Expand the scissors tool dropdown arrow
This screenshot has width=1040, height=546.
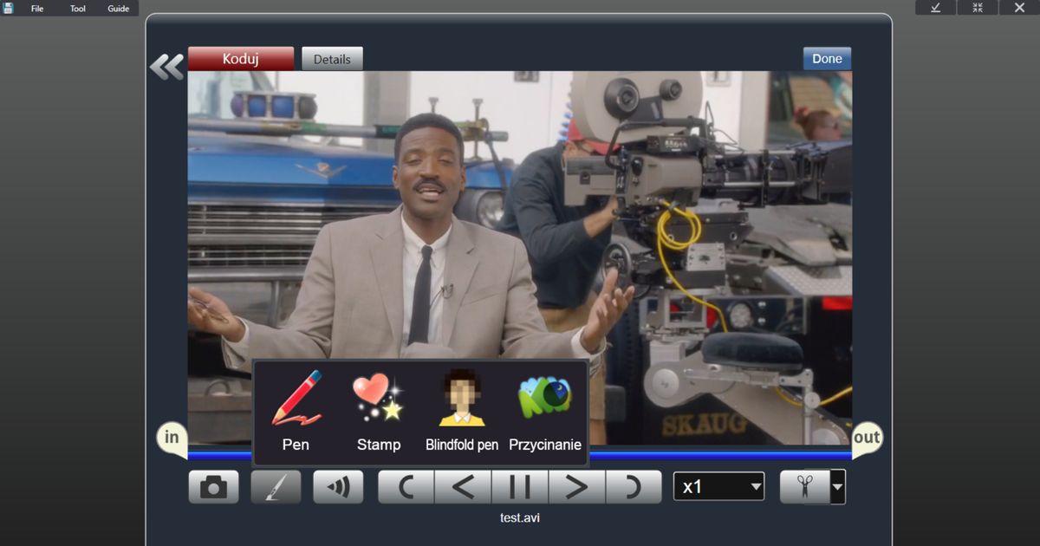coord(835,486)
